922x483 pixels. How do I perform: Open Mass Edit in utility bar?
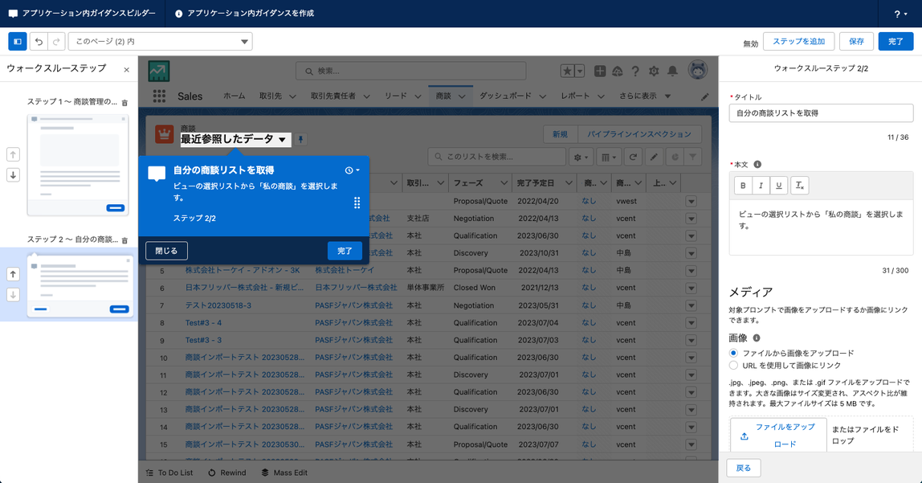284,473
